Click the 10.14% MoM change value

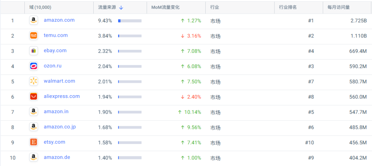(193, 112)
